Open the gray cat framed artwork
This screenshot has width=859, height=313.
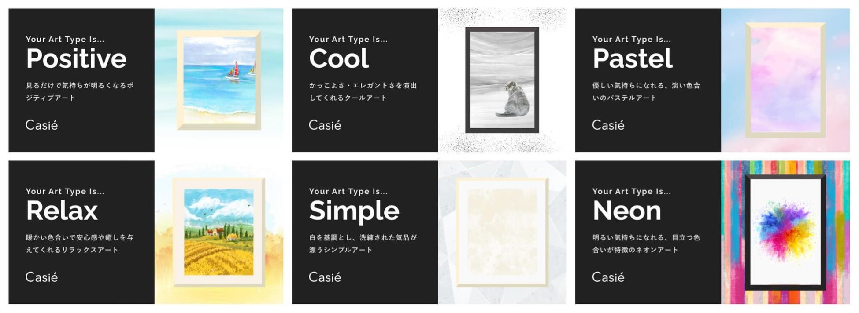(502, 80)
